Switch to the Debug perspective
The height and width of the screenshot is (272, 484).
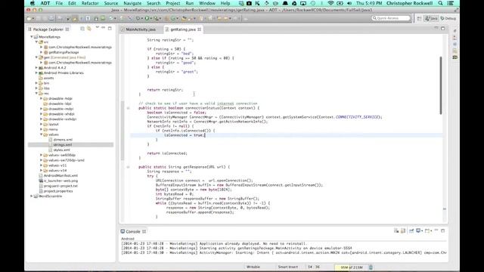[448, 18]
